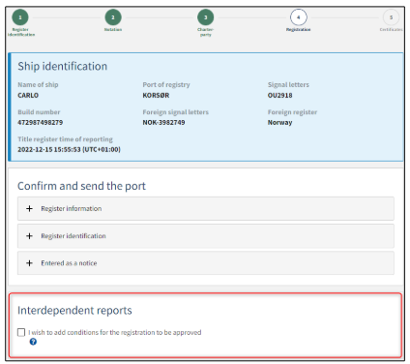Click the Ship identification heading
410x364 pixels.
pyautogui.click(x=63, y=66)
